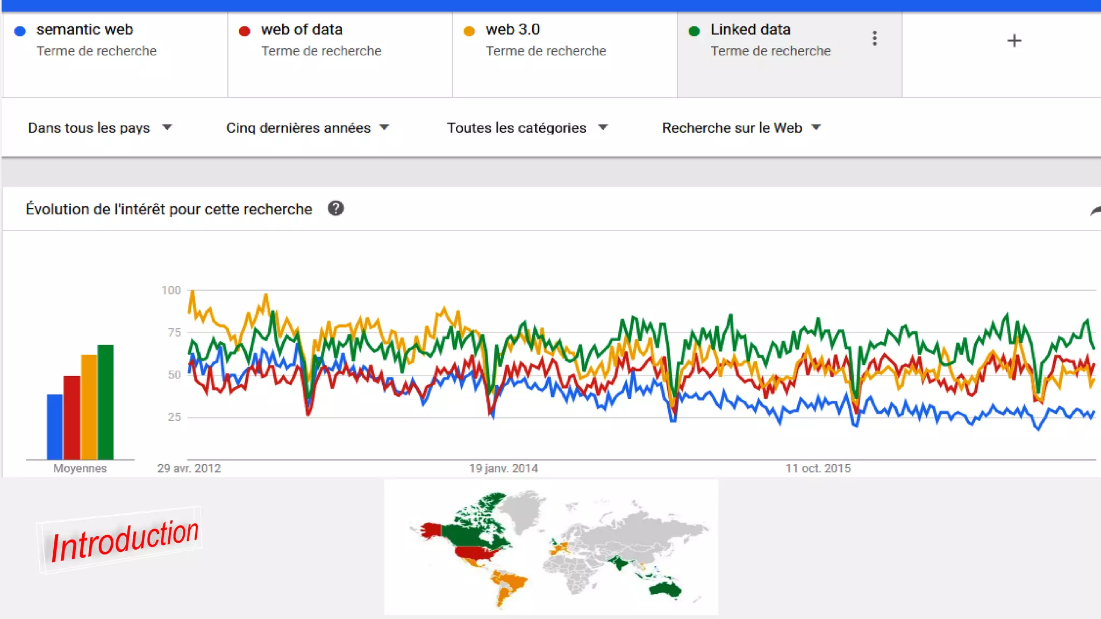Open three-dot menu on Linked data card
This screenshot has width=1101, height=619.
pyautogui.click(x=875, y=38)
